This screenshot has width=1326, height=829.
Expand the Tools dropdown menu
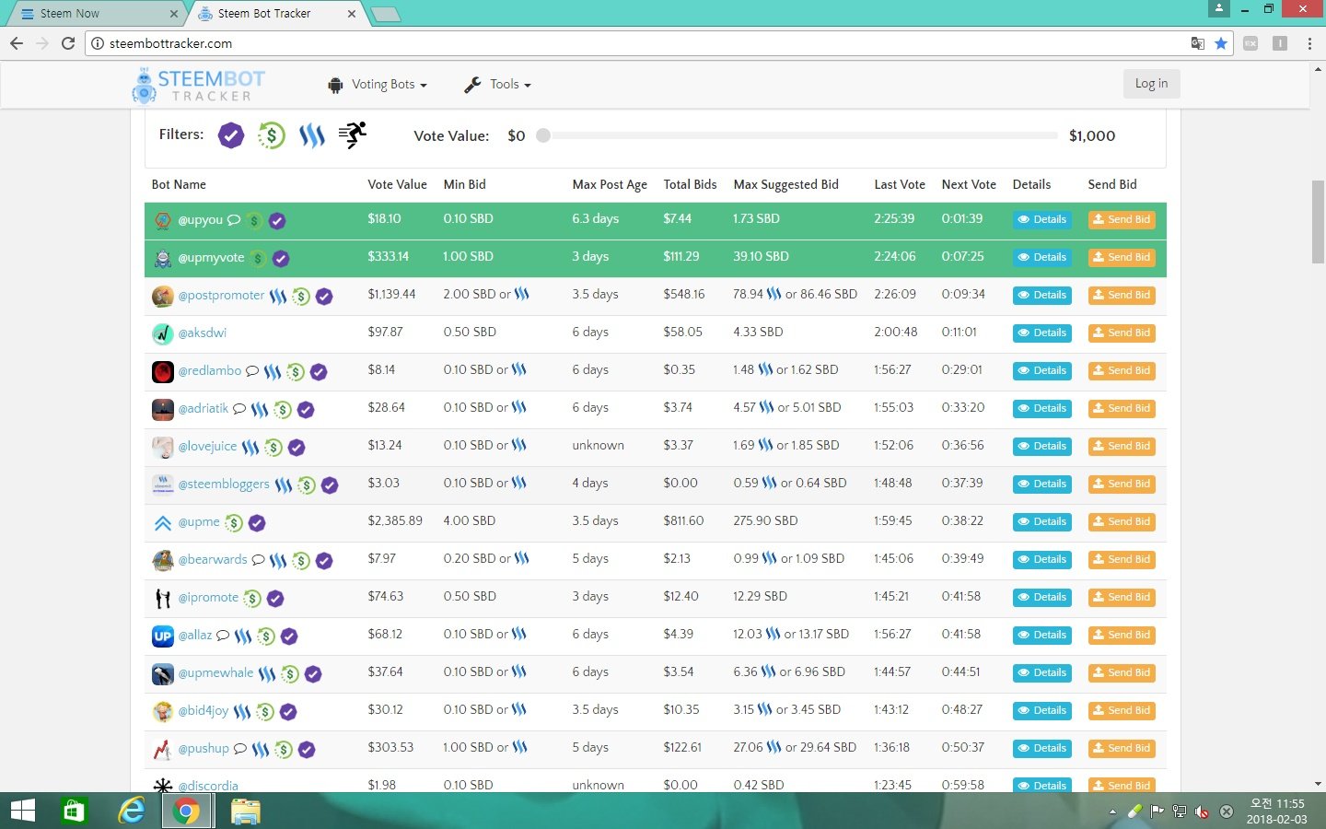[x=497, y=85]
